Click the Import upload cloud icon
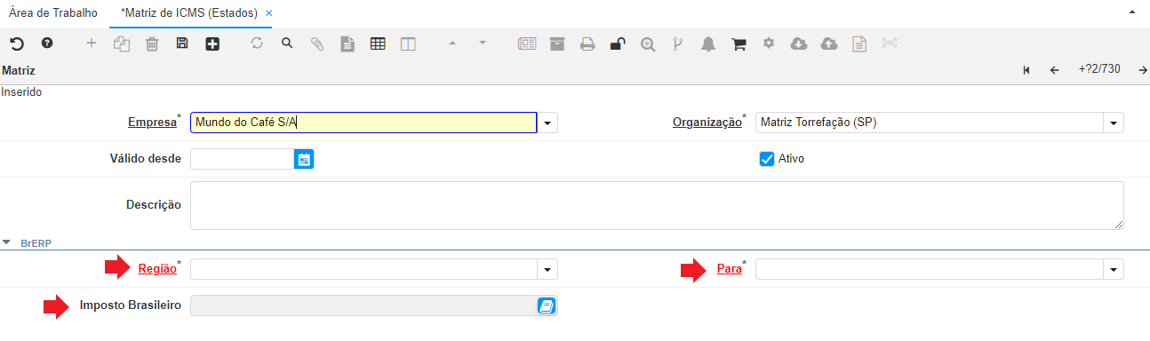Screen dimensions: 1150x341 click(x=829, y=43)
